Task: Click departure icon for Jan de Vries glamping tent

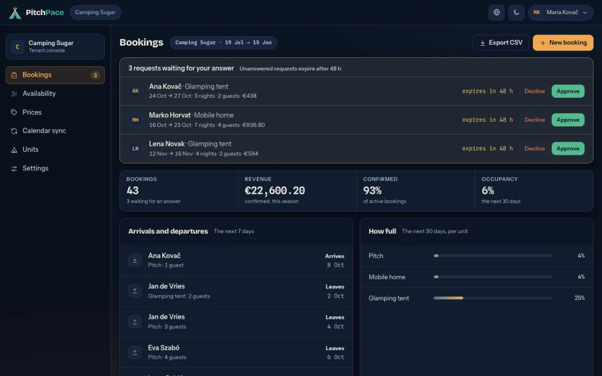Action: point(135,291)
